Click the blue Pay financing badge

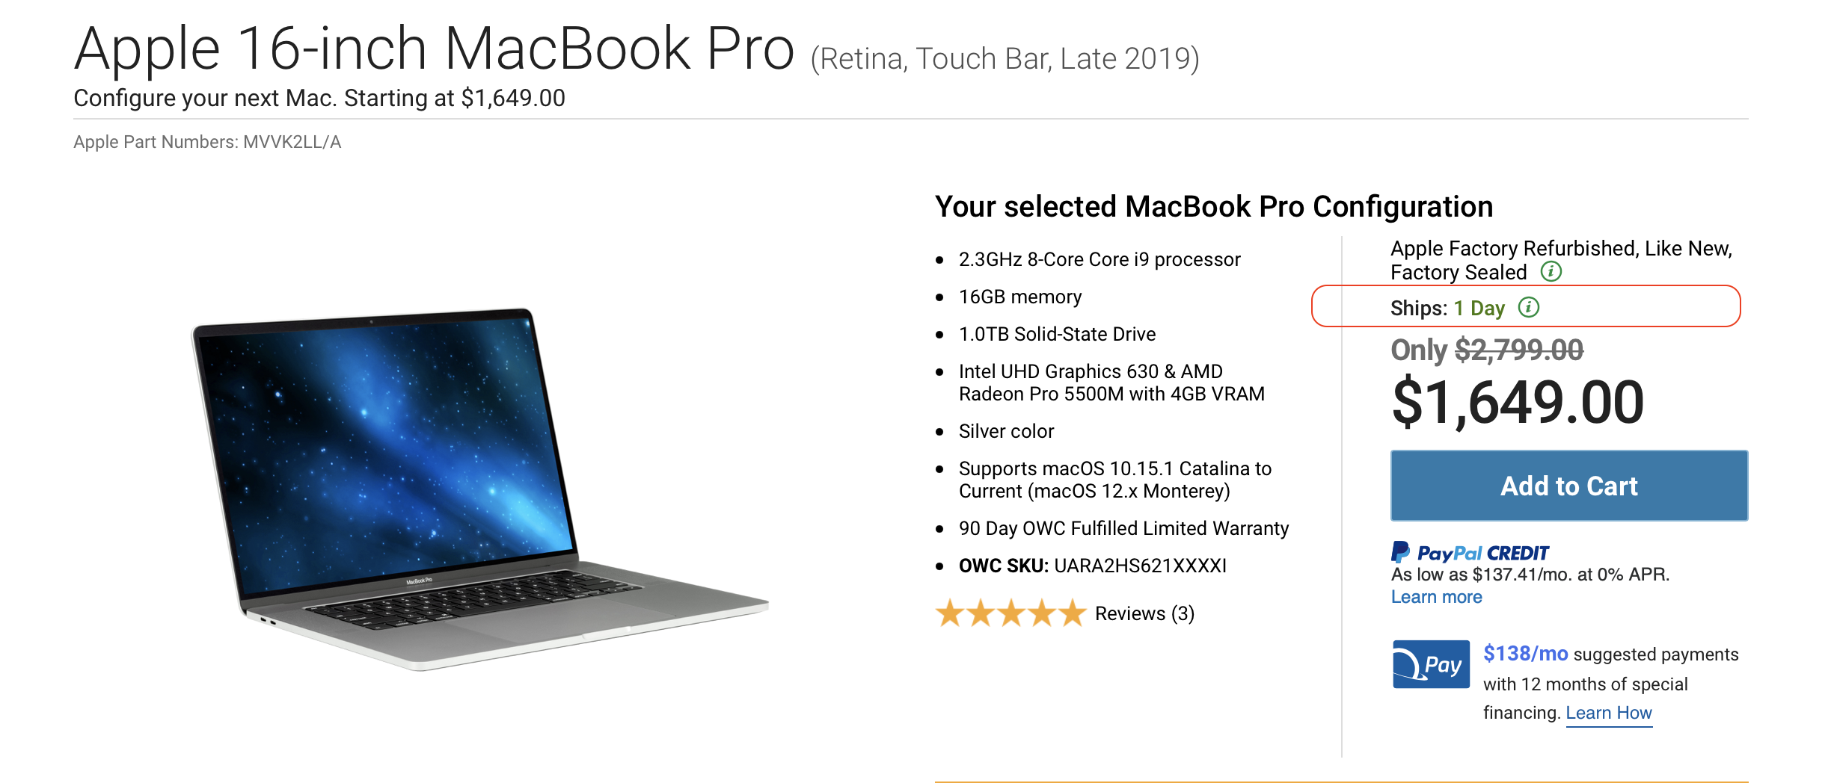tap(1431, 664)
